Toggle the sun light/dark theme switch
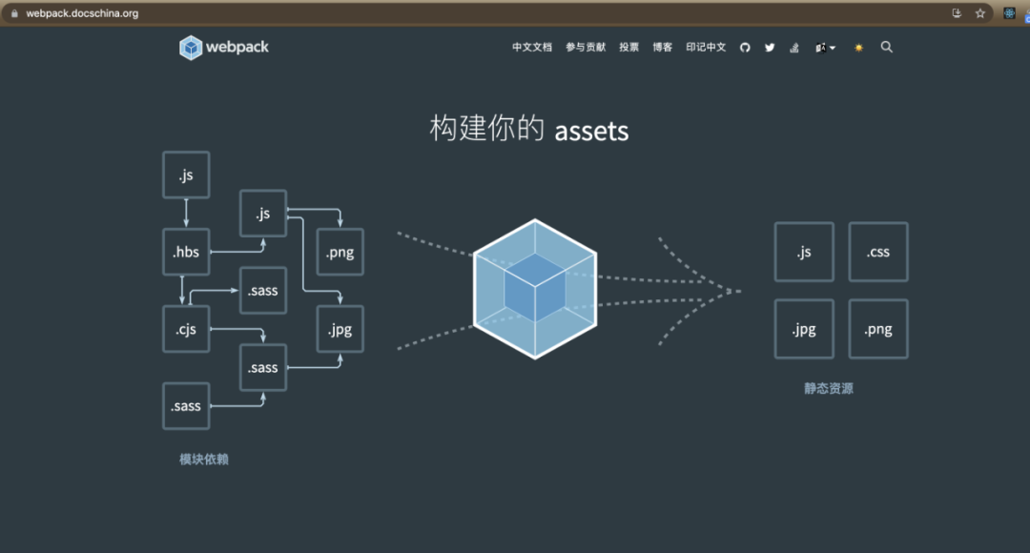 858,48
